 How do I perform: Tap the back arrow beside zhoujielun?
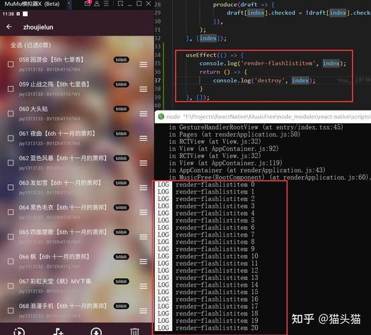[9, 27]
